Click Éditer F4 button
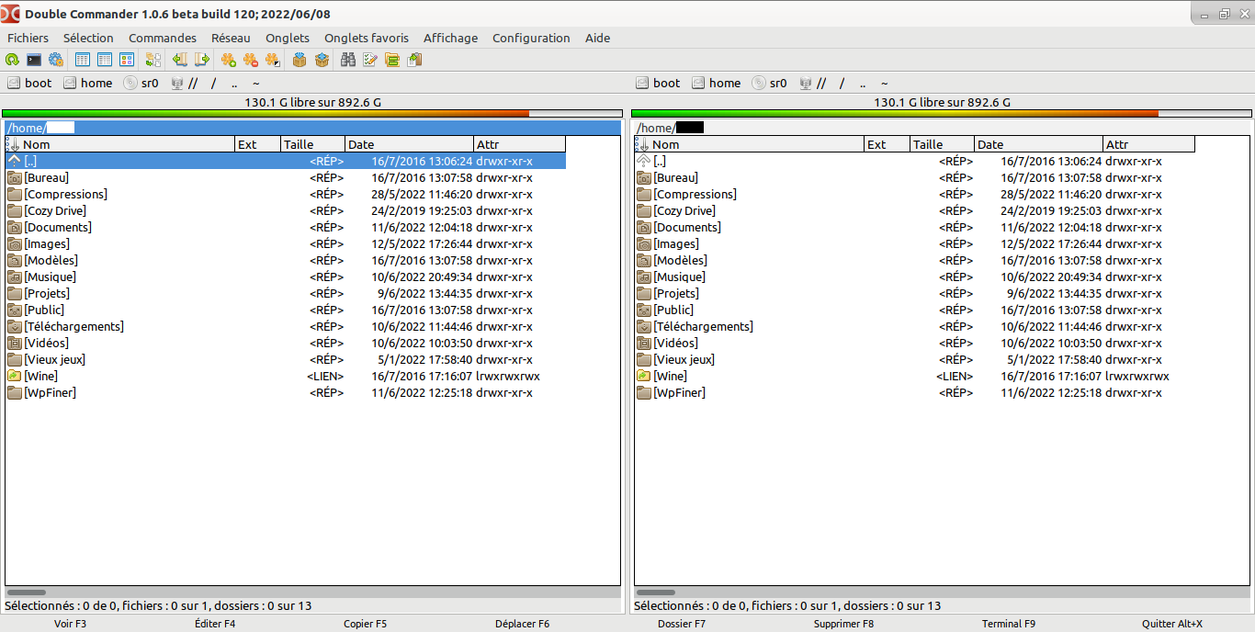This screenshot has width=1255, height=632. coord(215,624)
